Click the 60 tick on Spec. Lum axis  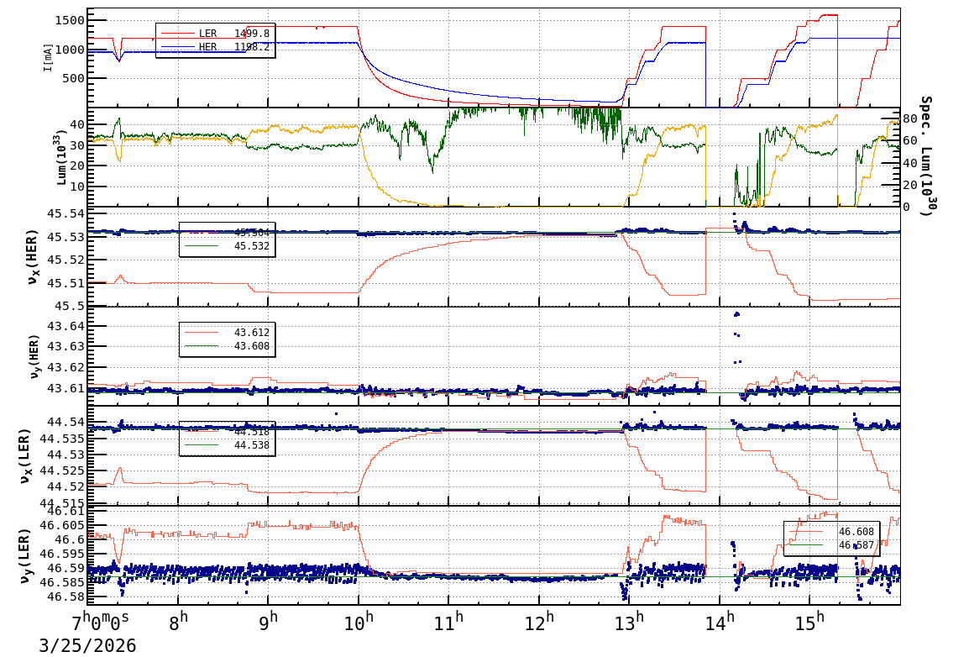[909, 141]
